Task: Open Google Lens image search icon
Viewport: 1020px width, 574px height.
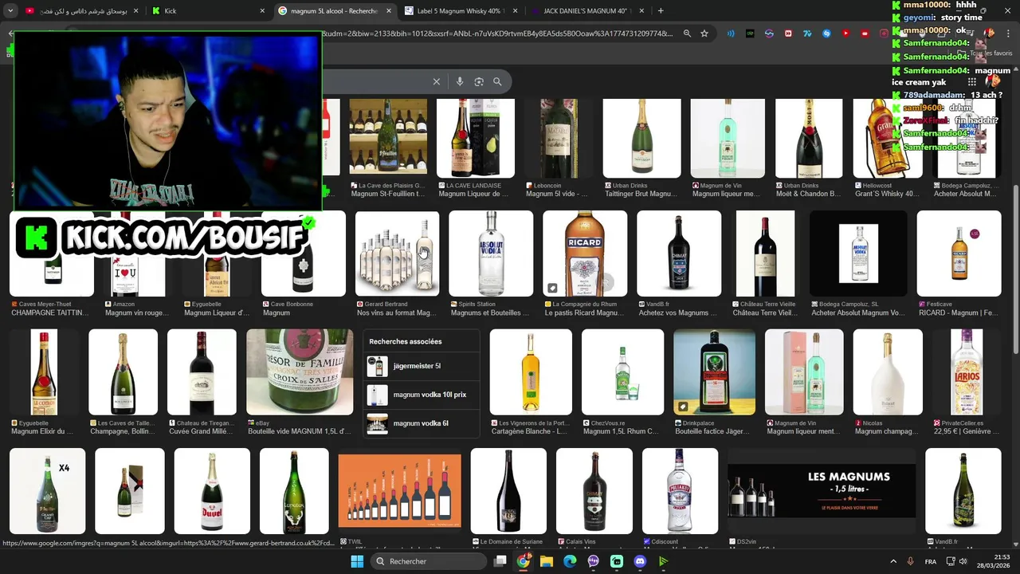Action: 479,81
